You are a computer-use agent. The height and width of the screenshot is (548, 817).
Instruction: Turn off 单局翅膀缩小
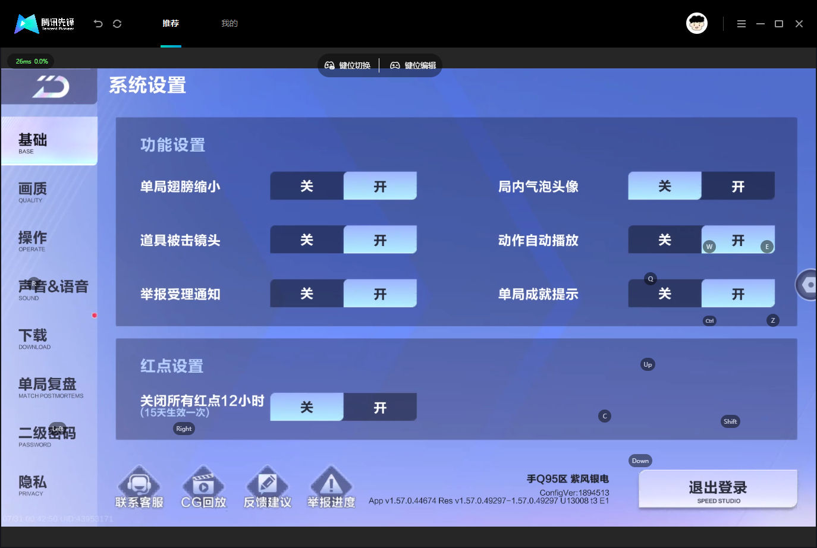307,186
